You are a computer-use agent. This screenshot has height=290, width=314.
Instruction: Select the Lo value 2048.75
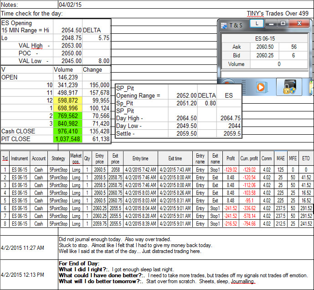pos(71,38)
